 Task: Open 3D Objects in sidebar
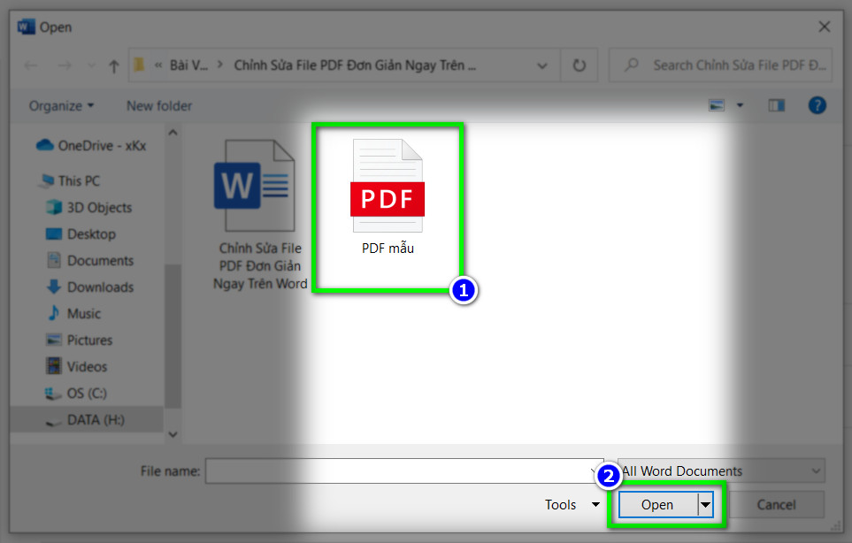click(x=88, y=208)
